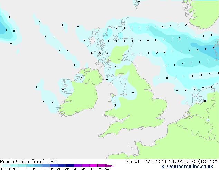Screen dimensions: 219x170
Task: Click the '10' legend scale label
Action: point(43,169)
